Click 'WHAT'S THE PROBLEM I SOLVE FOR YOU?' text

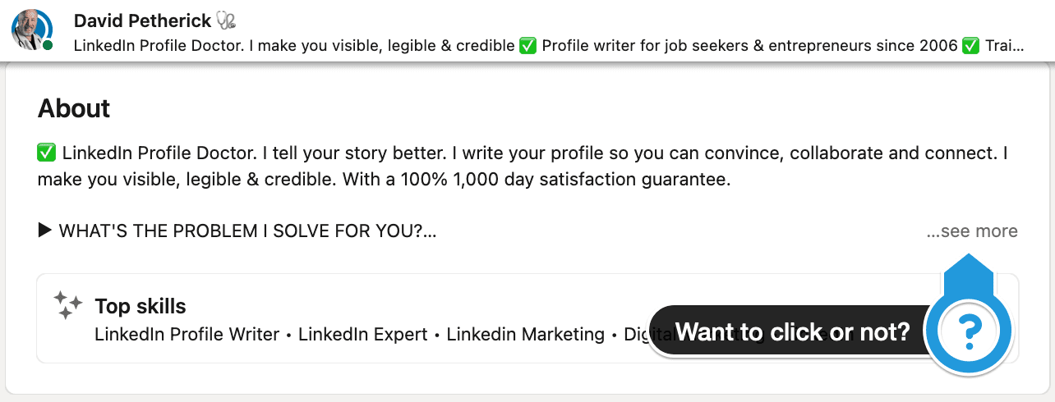click(x=247, y=231)
